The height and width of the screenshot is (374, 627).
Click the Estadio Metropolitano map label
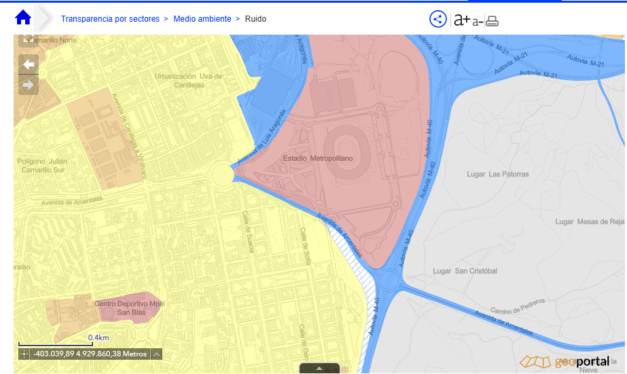(x=318, y=158)
